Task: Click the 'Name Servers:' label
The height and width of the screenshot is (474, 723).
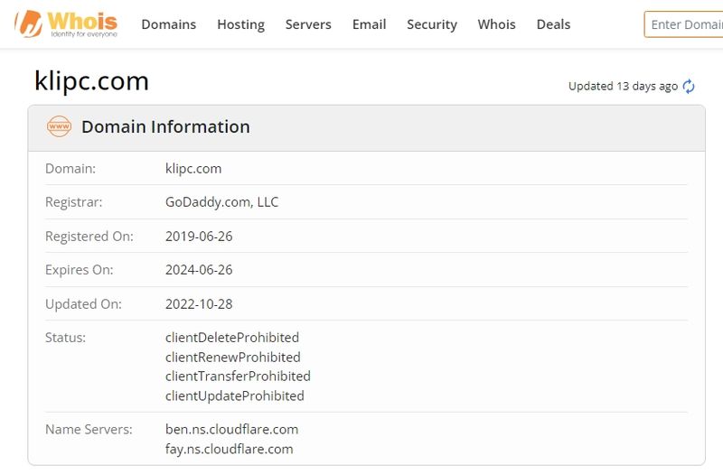Action: click(89, 430)
